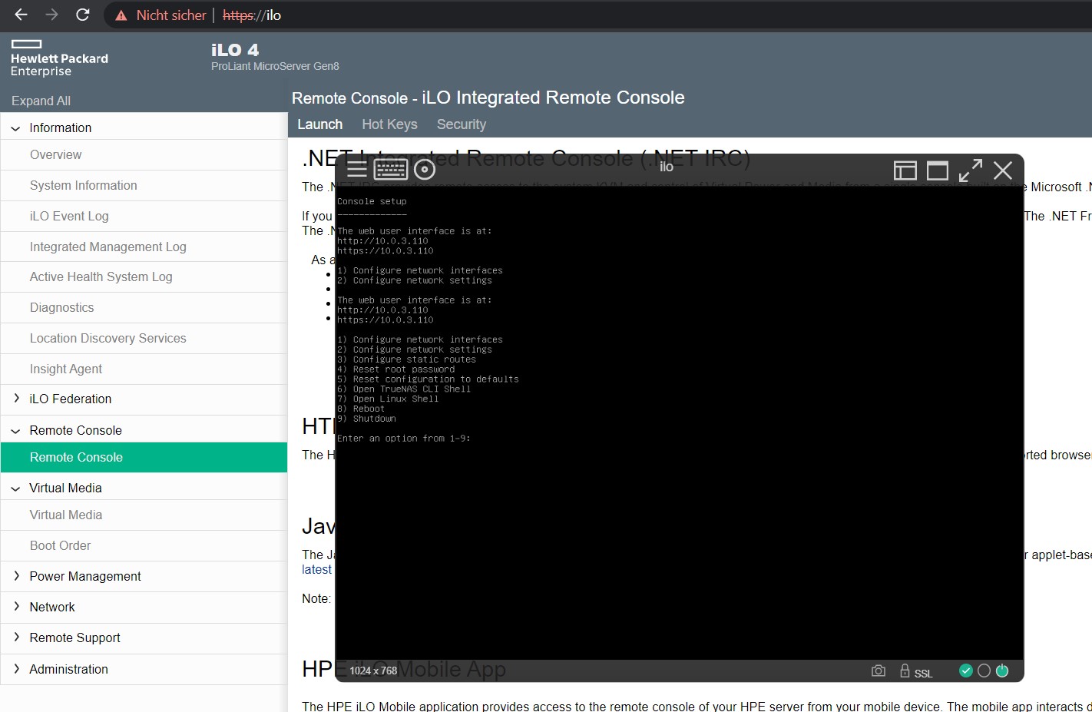Switch console to windowed layout icon
Screen dimensions: 1092x712
[938, 170]
